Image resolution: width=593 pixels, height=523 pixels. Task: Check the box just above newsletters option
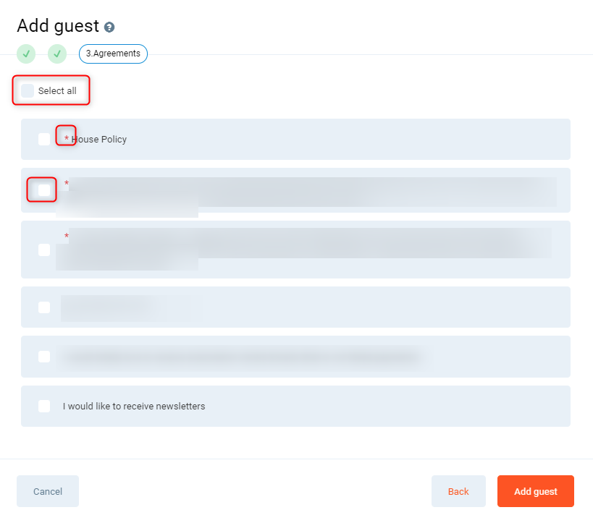(x=44, y=357)
